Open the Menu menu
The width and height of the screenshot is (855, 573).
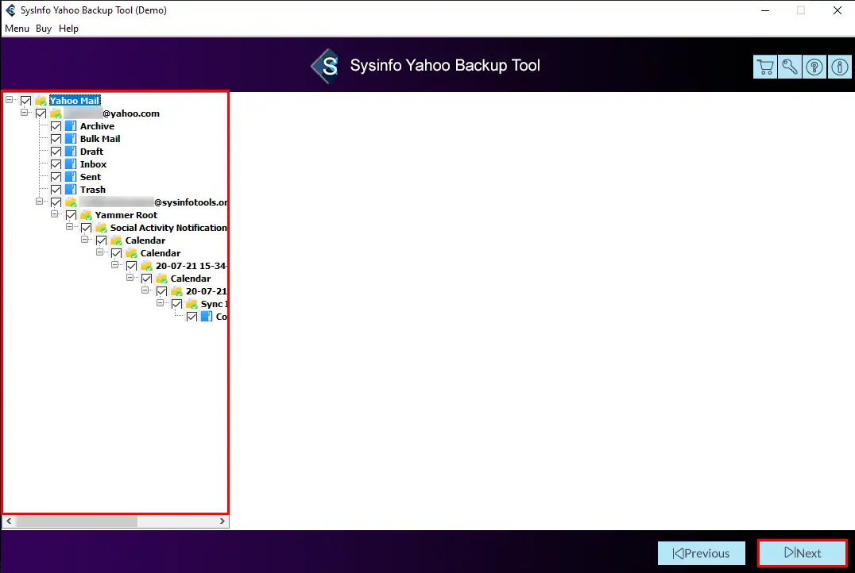17,29
